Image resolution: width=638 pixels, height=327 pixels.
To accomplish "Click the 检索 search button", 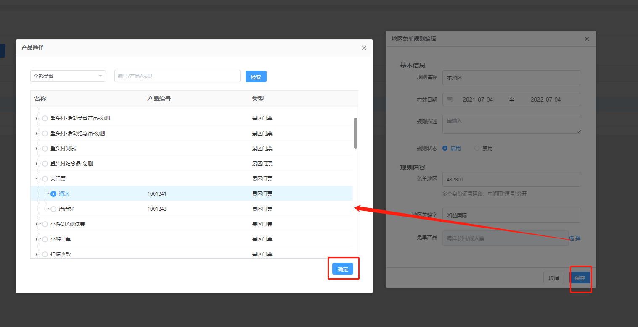I will (x=256, y=76).
